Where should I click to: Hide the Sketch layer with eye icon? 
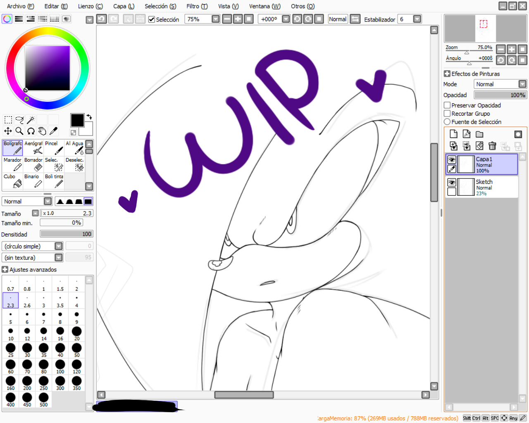(452, 182)
